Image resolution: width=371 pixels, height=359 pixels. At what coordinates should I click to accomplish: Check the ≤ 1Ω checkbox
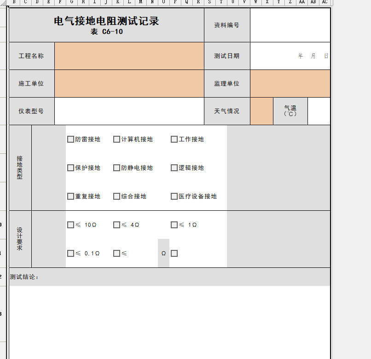coord(174,225)
